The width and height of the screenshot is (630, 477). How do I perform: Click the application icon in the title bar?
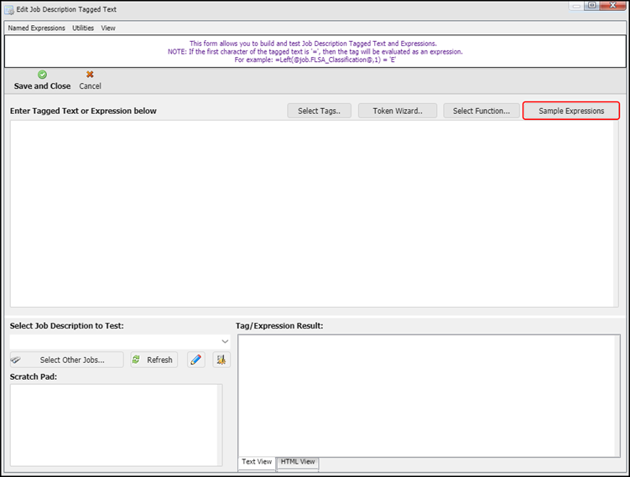[8, 9]
